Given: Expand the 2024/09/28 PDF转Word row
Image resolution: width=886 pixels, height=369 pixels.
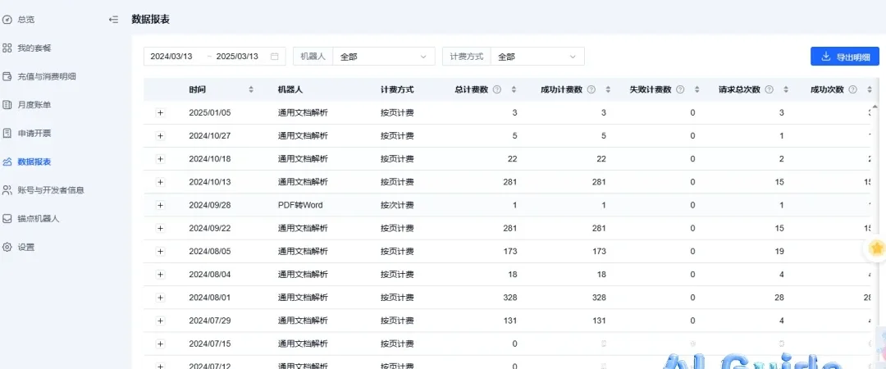Looking at the screenshot, I should tap(161, 205).
